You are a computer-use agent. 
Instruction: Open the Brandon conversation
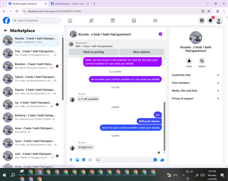coord(31,66)
